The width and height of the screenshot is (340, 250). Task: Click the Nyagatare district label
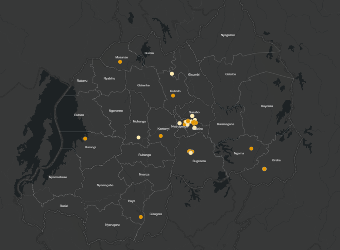(x=228, y=35)
